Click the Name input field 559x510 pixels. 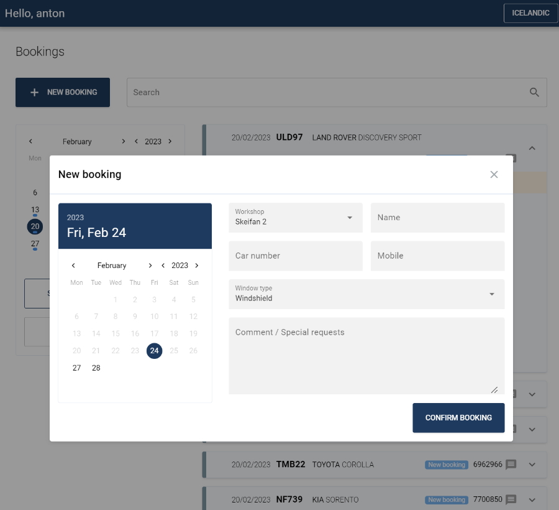[x=437, y=218]
